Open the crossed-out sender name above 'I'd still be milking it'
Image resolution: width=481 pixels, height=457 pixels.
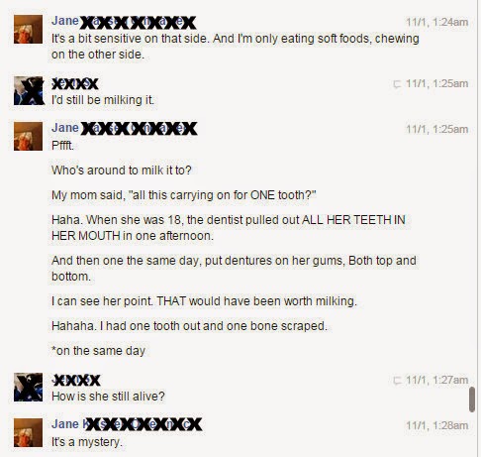tap(75, 83)
